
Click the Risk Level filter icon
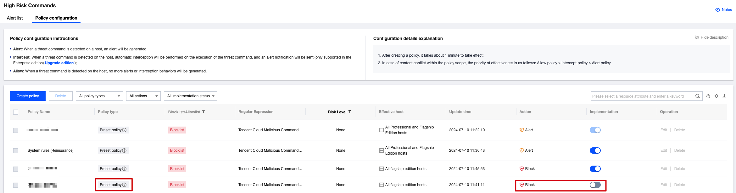[350, 112]
